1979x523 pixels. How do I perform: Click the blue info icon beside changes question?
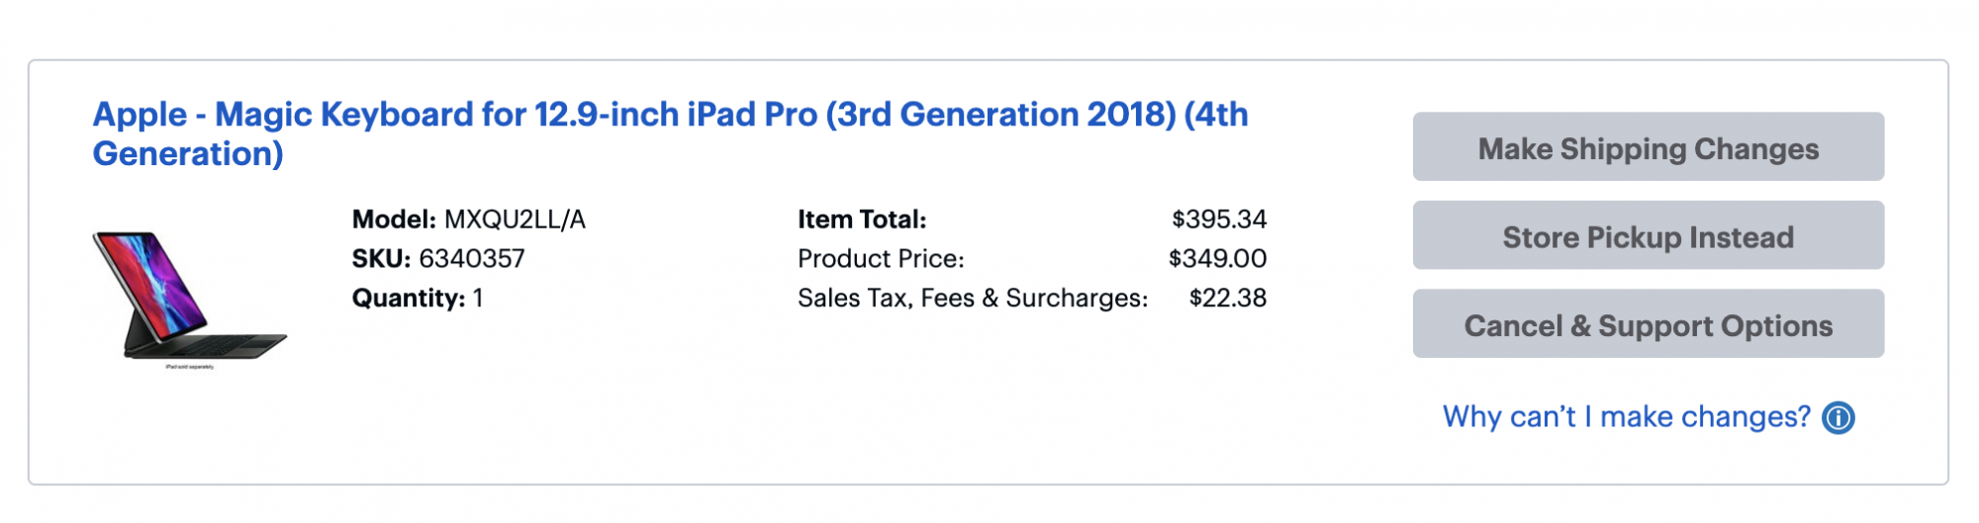tap(1838, 418)
